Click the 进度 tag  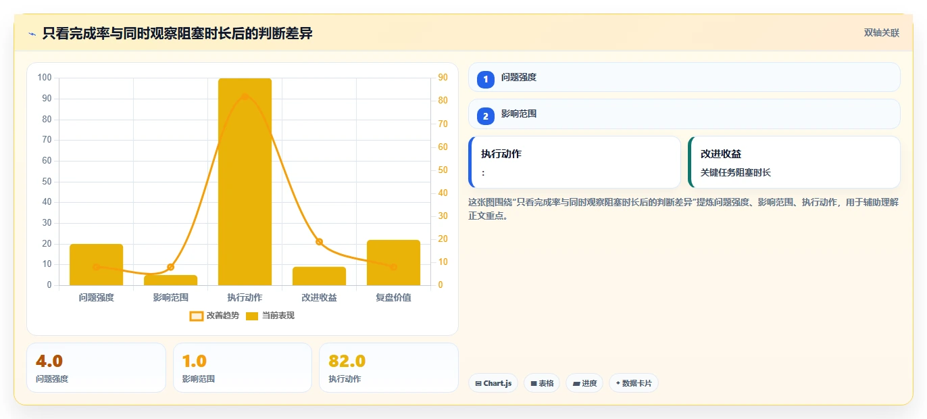584,383
